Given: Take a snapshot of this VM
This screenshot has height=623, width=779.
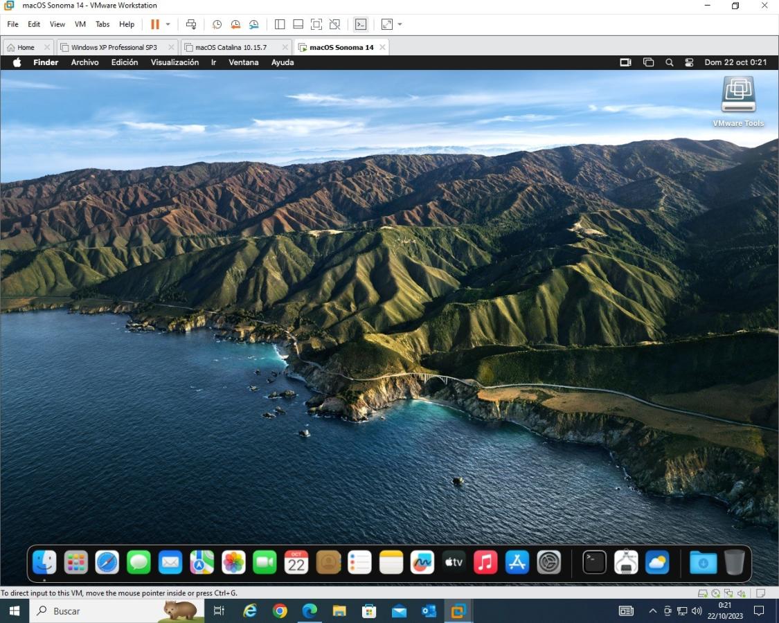Looking at the screenshot, I should pyautogui.click(x=217, y=24).
